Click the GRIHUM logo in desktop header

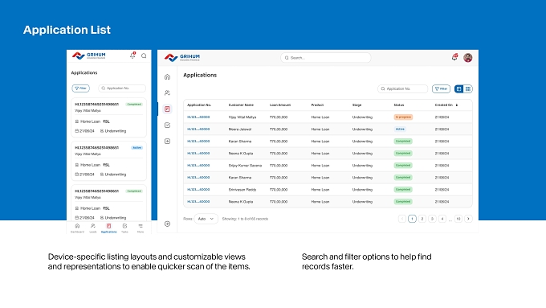click(x=182, y=58)
